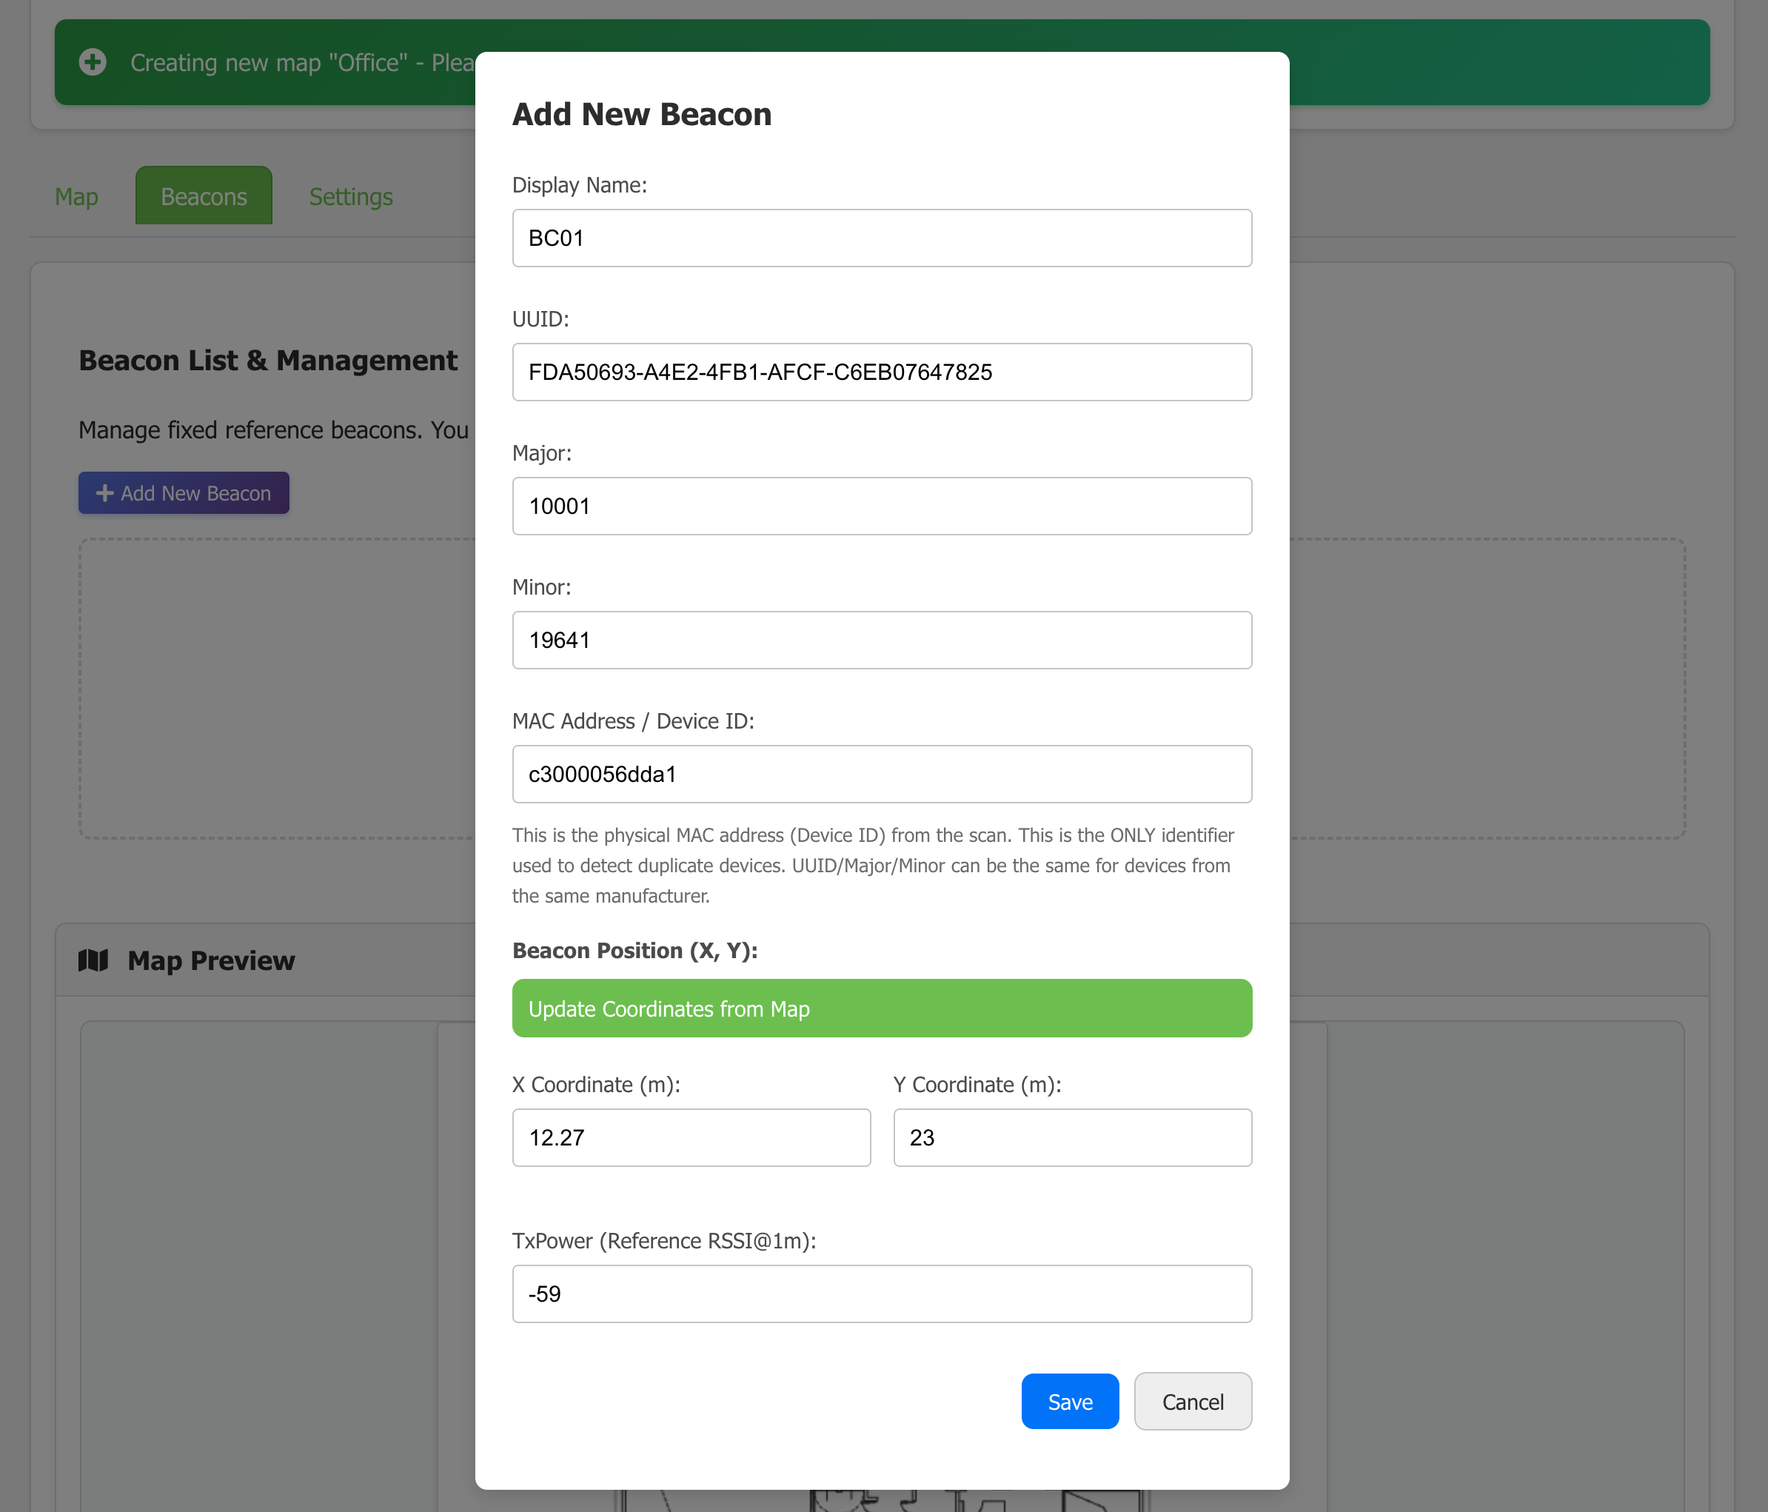
Task: Click the Add New Beacon dialog title
Action: [x=641, y=114]
